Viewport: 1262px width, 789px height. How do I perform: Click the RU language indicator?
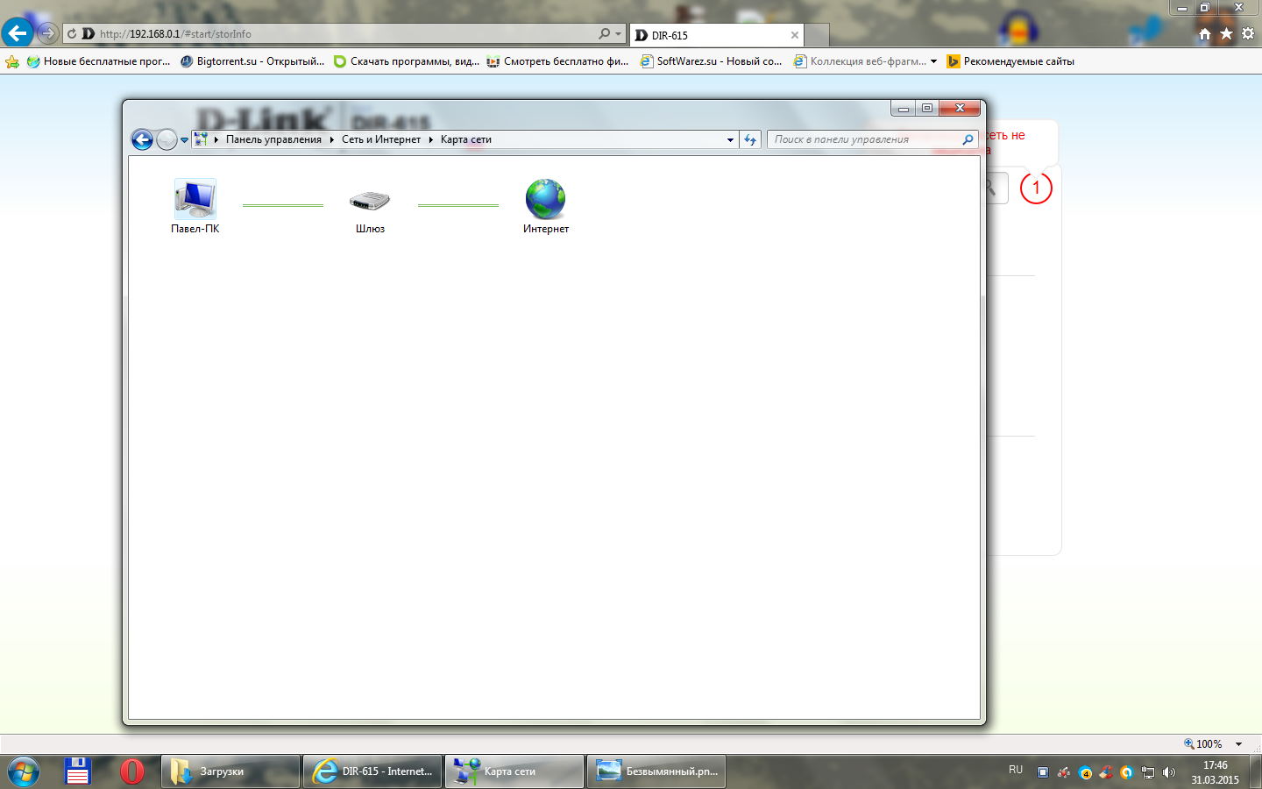click(1016, 770)
